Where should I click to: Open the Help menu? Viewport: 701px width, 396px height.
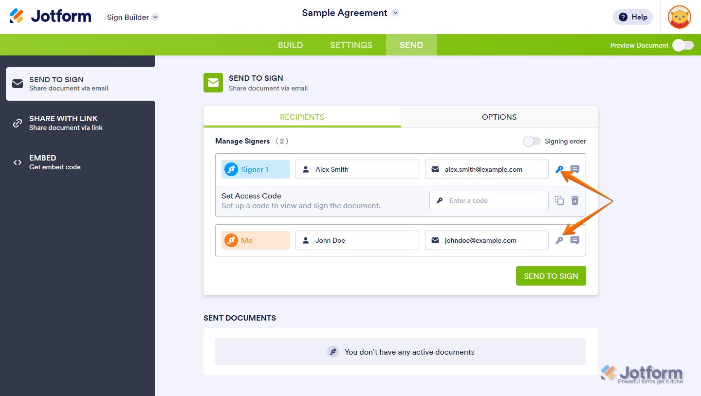632,17
